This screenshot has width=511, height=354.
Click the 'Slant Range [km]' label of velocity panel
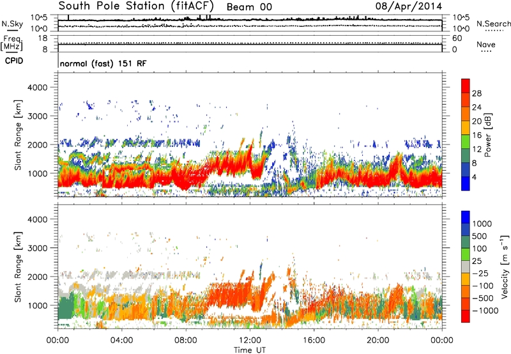pos(18,267)
